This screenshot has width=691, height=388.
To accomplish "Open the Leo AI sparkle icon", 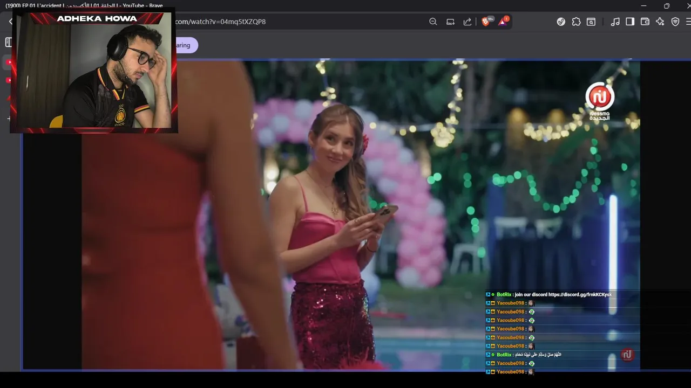I will pyautogui.click(x=660, y=22).
